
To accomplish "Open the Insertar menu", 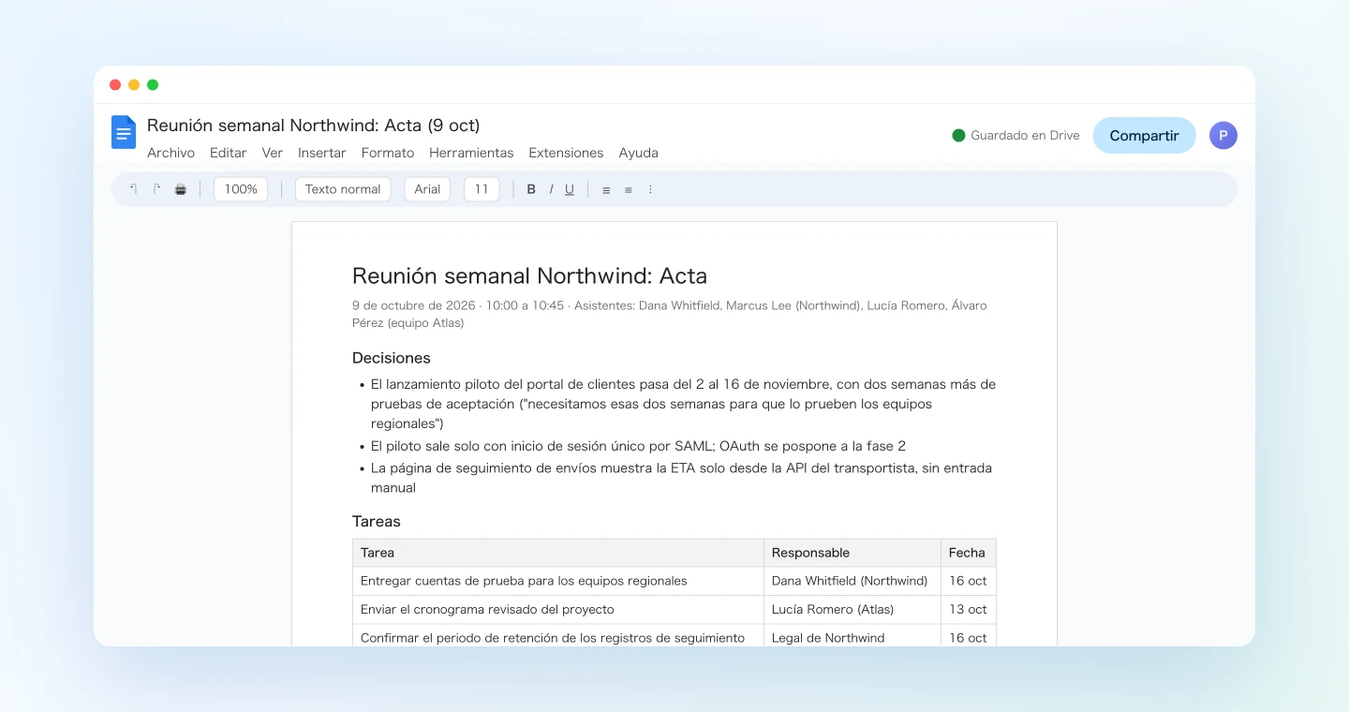I will [x=322, y=153].
